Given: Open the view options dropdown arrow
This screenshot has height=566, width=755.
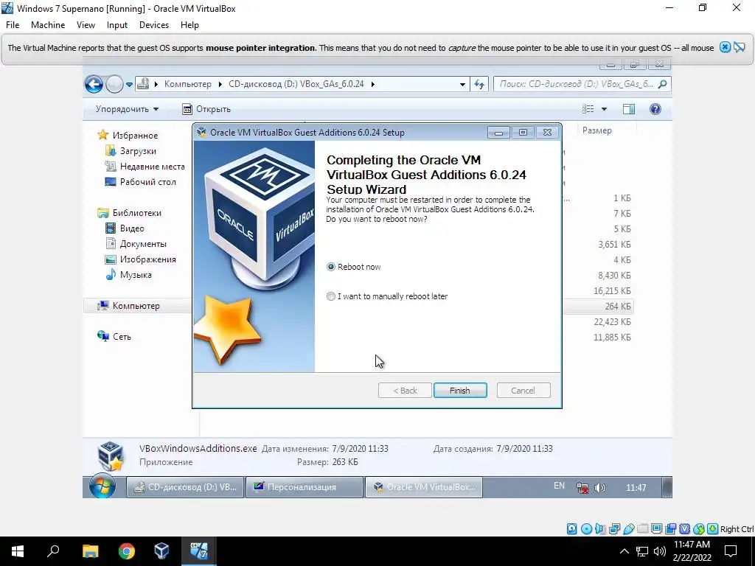Looking at the screenshot, I should coord(604,109).
